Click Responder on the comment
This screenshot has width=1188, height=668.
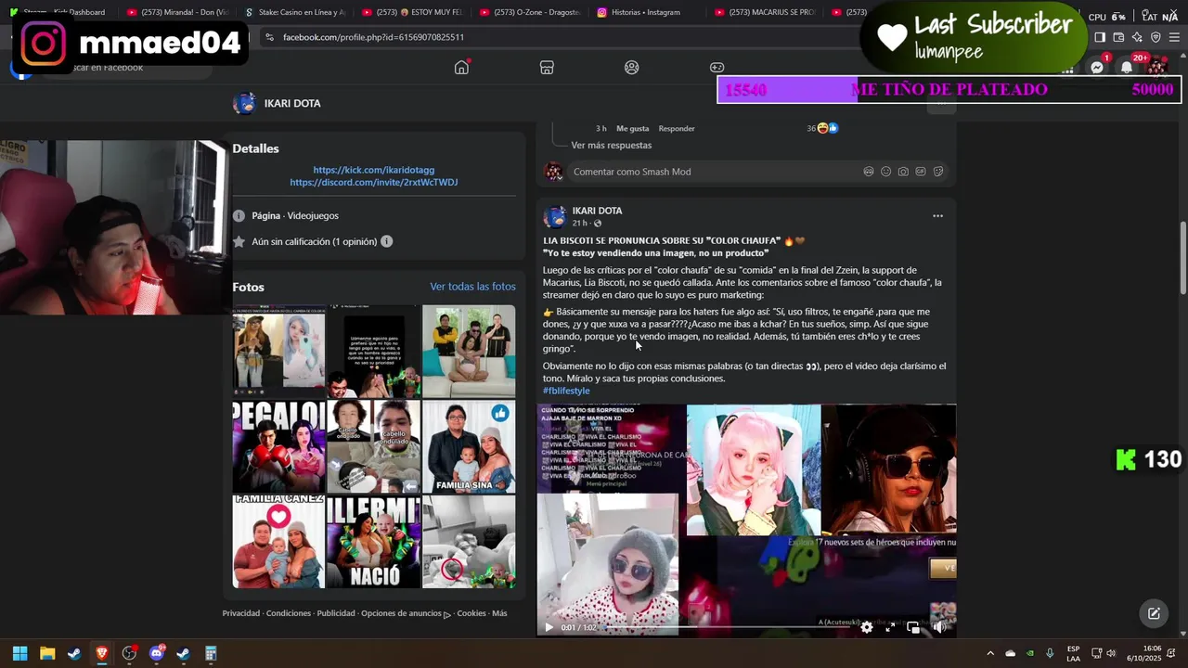click(677, 129)
